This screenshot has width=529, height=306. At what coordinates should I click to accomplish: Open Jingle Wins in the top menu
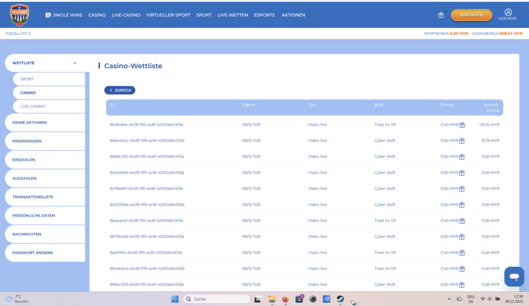coord(64,15)
